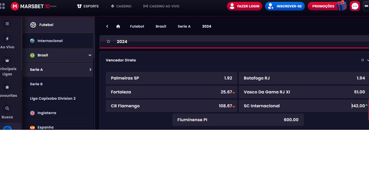369x170 pixels.
Task: Bet on Palmeiras SP at 1.92
Action: click(172, 78)
